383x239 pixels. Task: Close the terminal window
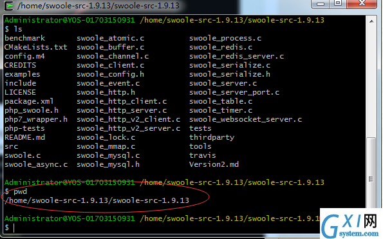click(x=362, y=4)
